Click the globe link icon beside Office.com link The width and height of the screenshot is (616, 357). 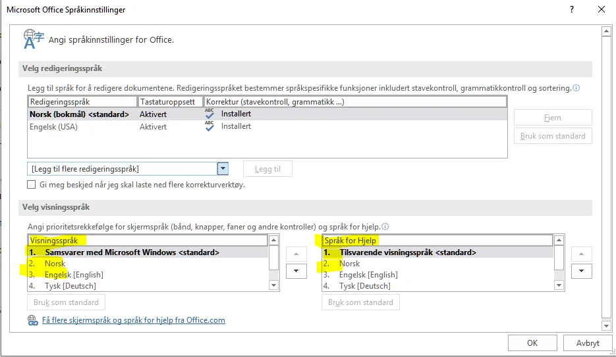33,320
